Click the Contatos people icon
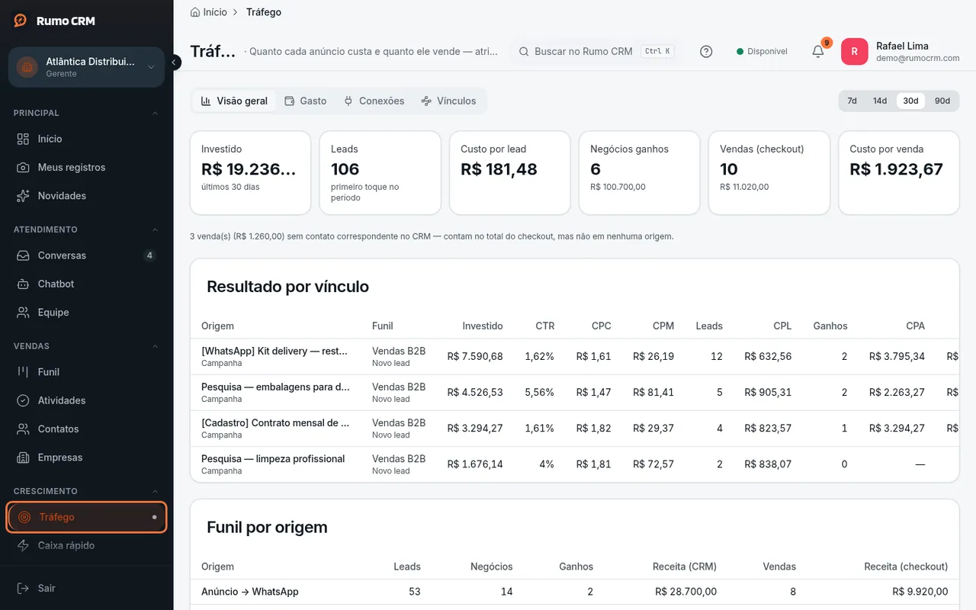This screenshot has height=610, width=976. pos(24,429)
